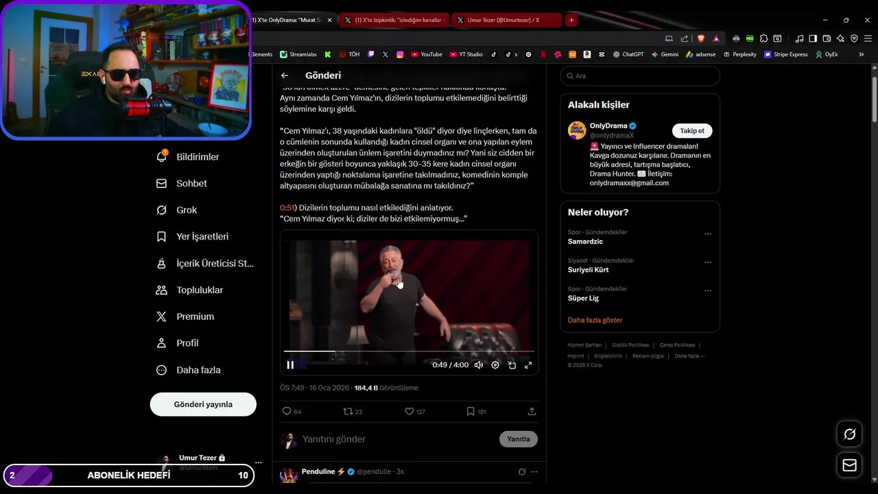Screen dimensions: 878x494
Task: Switch to the İzipkinlik browser tab
Action: click(x=394, y=21)
